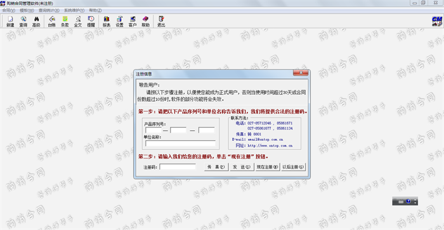Click the 第一步 red step instruction

click(223, 111)
